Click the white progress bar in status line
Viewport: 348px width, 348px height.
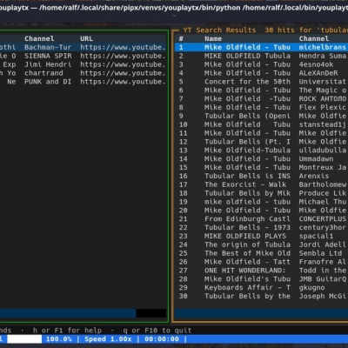24,339
